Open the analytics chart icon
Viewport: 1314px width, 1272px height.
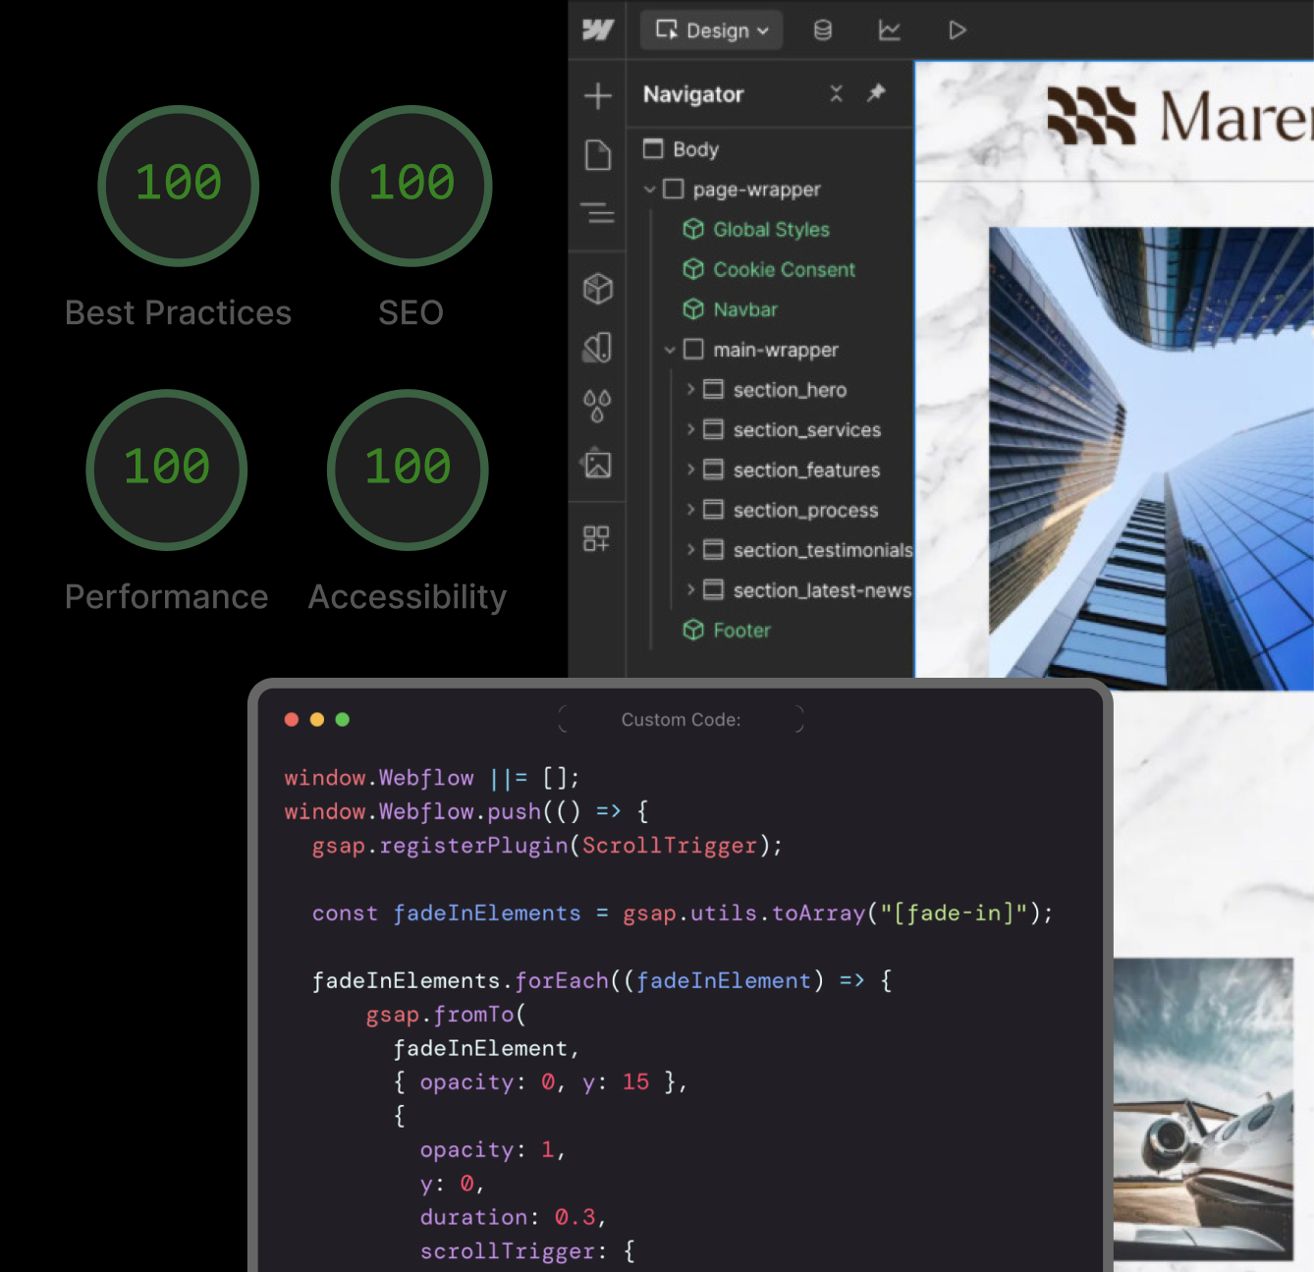point(889,30)
